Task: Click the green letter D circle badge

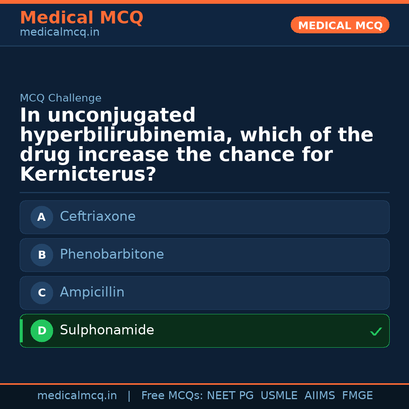Action: (x=42, y=331)
